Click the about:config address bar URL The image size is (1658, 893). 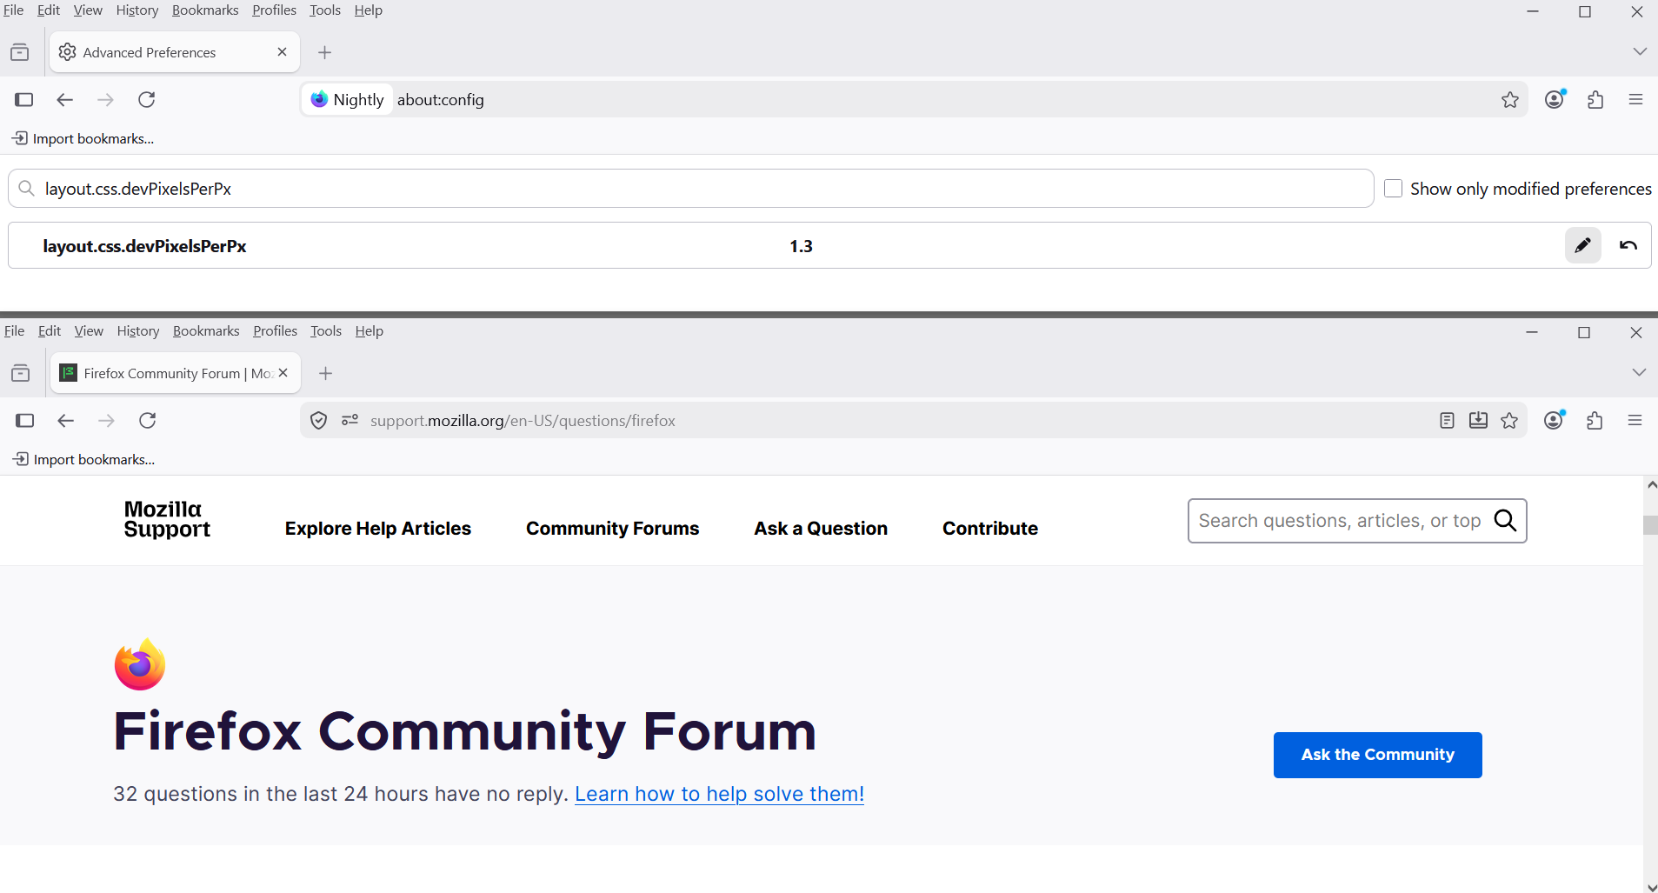pos(441,100)
